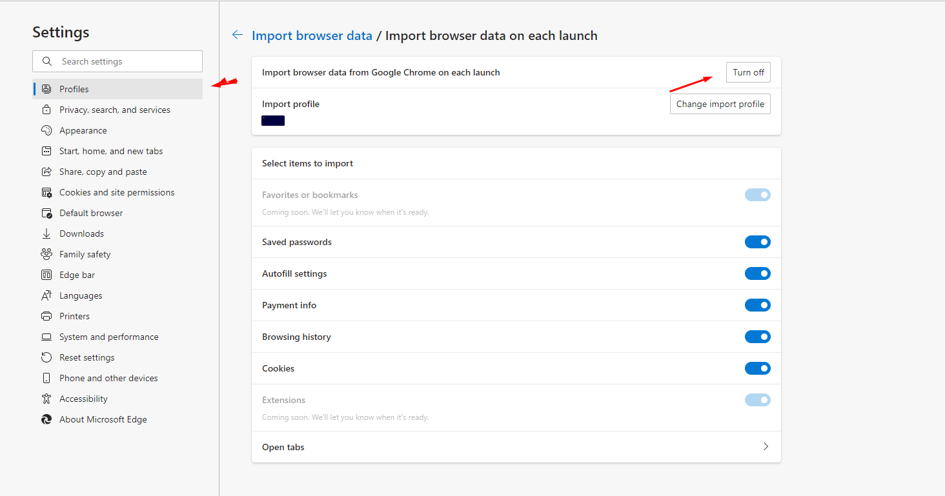Click the Search settings input field

117,61
